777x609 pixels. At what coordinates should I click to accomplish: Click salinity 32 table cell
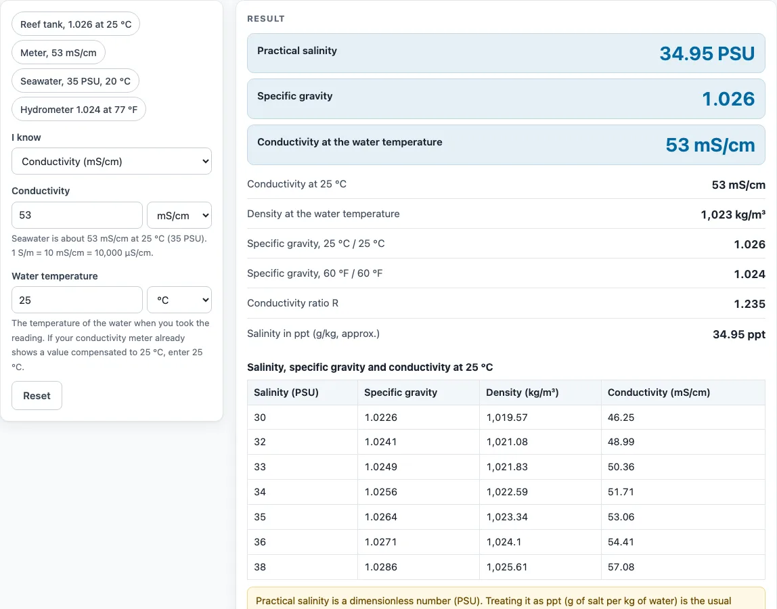(303, 442)
